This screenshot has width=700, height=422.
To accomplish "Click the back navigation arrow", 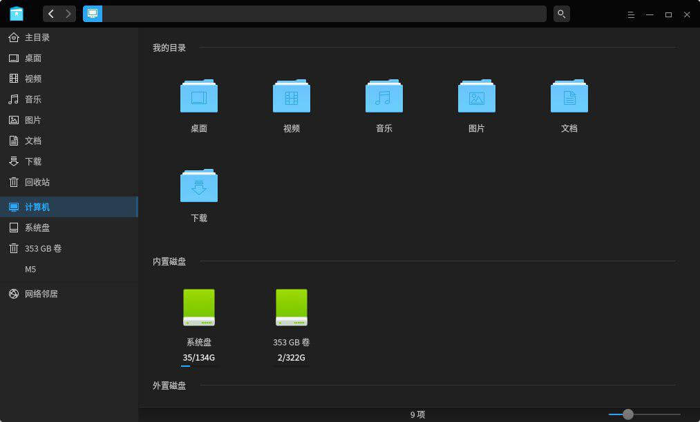I will (51, 14).
